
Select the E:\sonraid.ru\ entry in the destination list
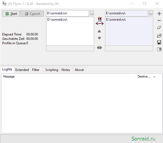[x=116, y=20]
